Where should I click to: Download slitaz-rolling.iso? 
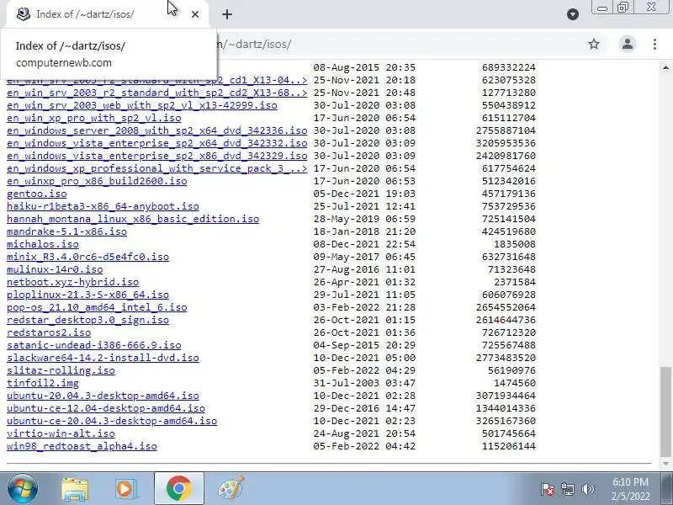click(x=61, y=370)
